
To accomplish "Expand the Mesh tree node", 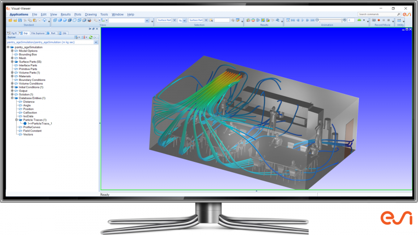I will pos(12,58).
